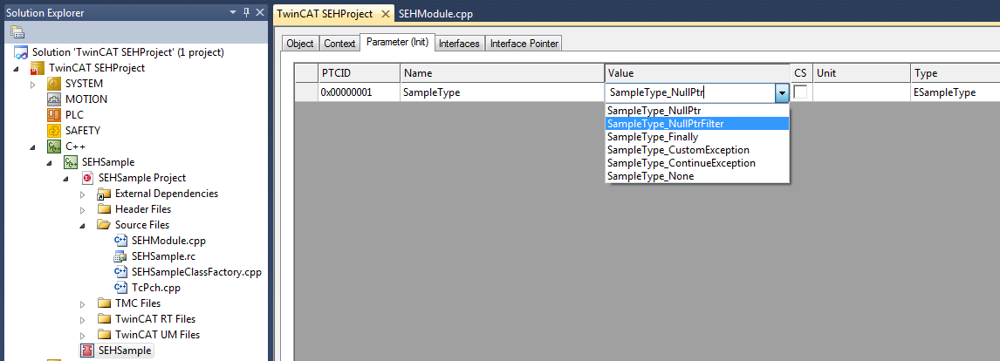Switch to the Interfaces tab
This screenshot has height=361, width=1000.
click(x=459, y=44)
